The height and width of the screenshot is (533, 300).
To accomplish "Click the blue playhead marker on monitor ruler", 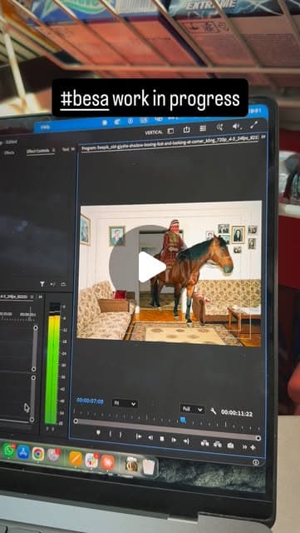I will click(183, 420).
